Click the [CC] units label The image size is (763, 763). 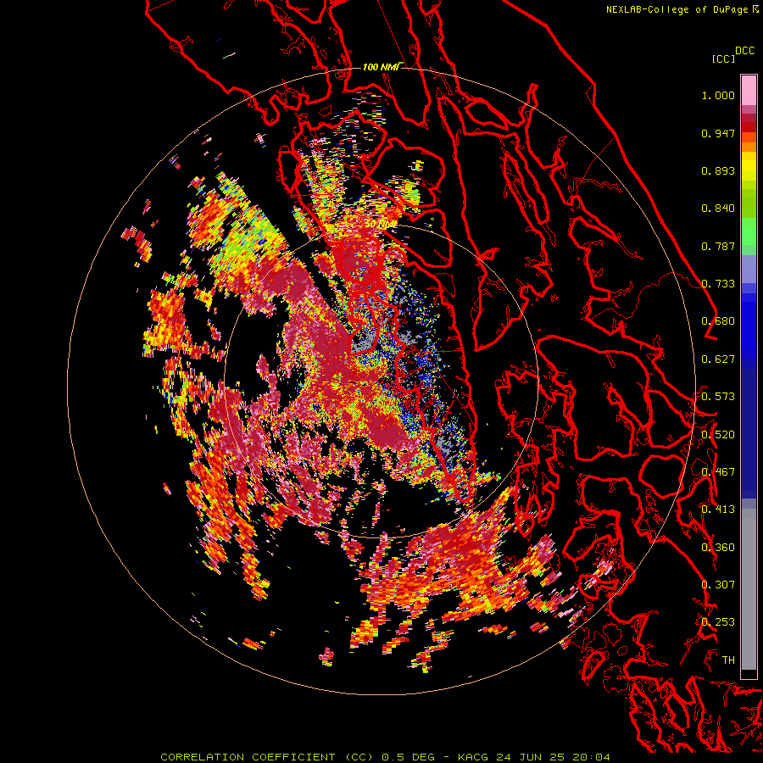723,58
